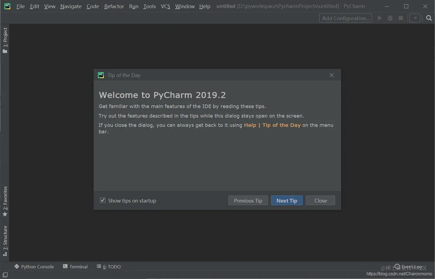The width and height of the screenshot is (435, 279).
Task: Click the Previous Tip button
Action: [248, 200]
